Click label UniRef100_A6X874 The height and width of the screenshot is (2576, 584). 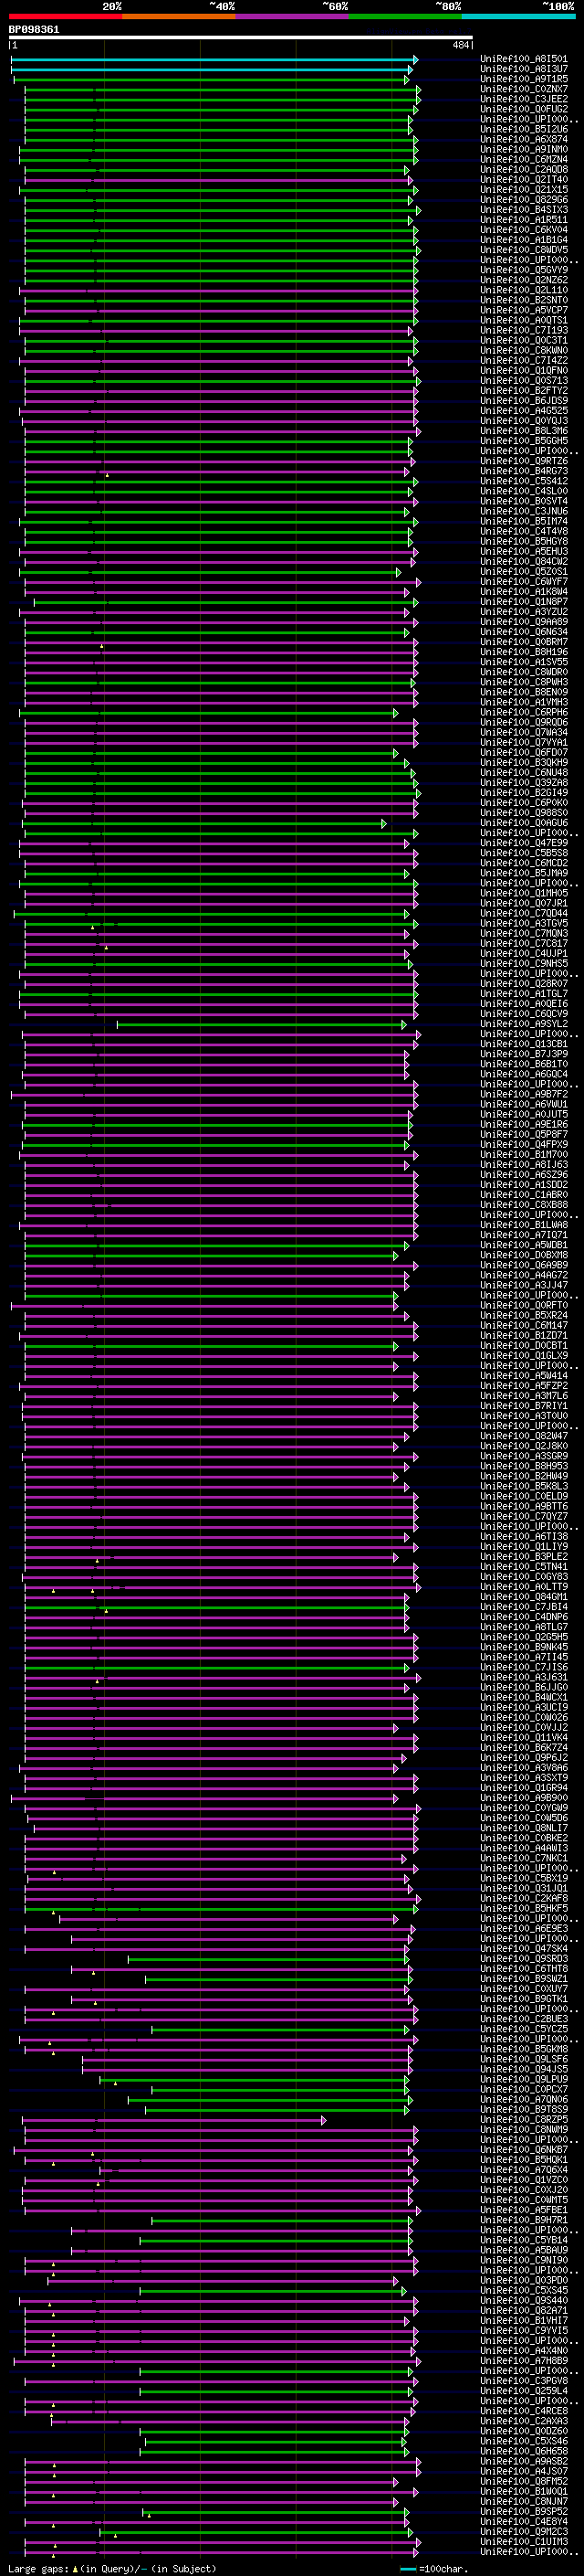pyautogui.click(x=524, y=139)
